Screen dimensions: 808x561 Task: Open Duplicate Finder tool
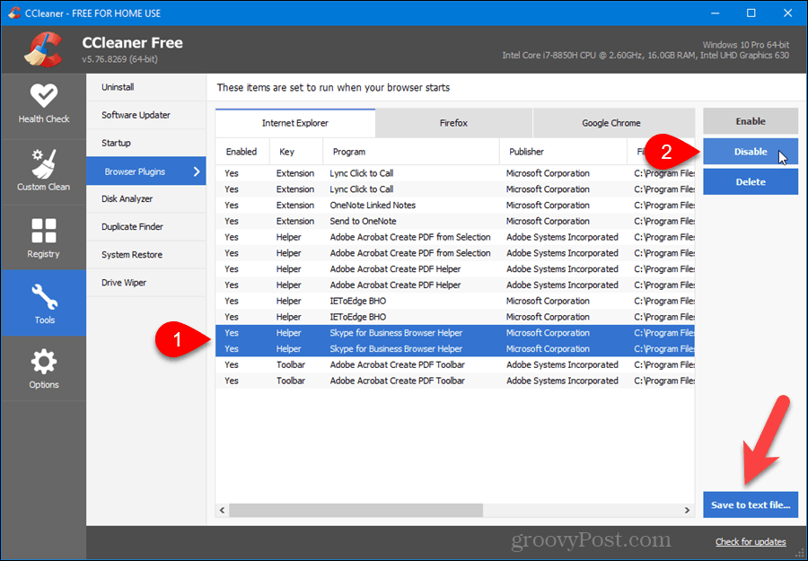point(146,227)
